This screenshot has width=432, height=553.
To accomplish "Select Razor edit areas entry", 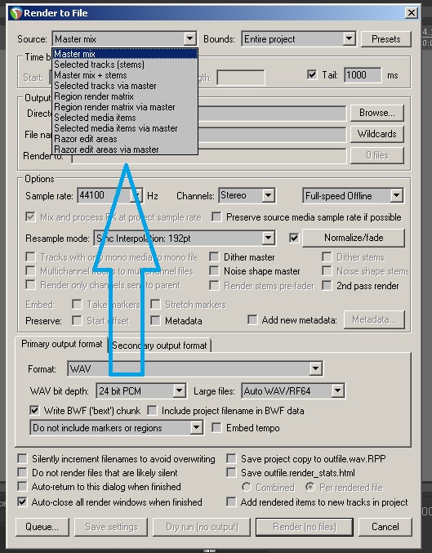I will coord(125,139).
